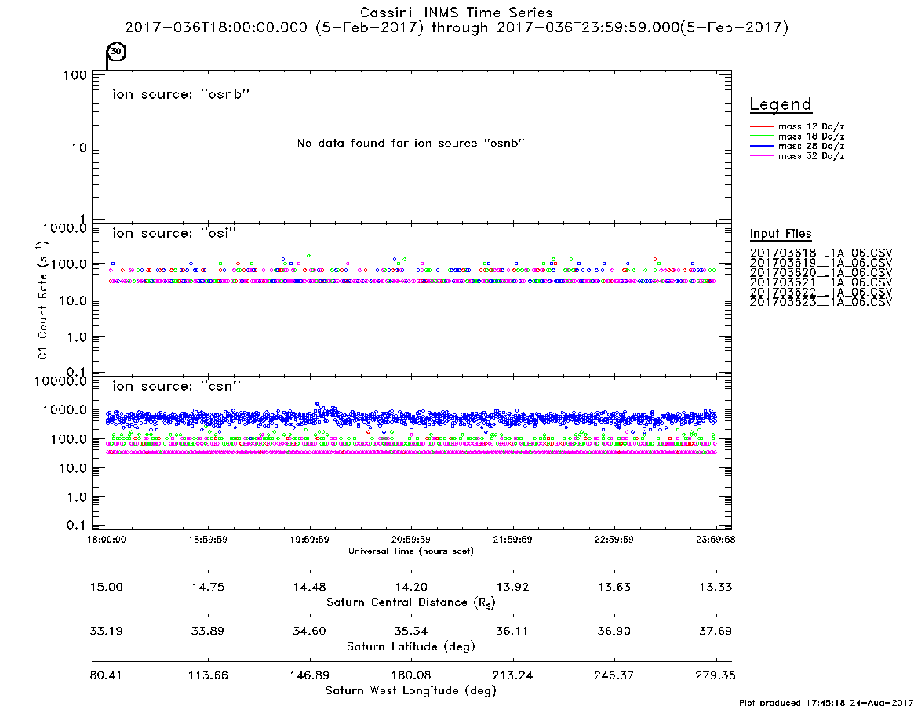Click the No data found message
Viewport: 914px width, 706px height.
[x=411, y=144]
